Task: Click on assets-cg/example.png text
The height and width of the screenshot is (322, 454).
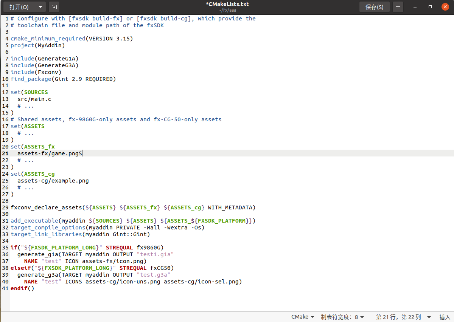Action: (x=53, y=181)
